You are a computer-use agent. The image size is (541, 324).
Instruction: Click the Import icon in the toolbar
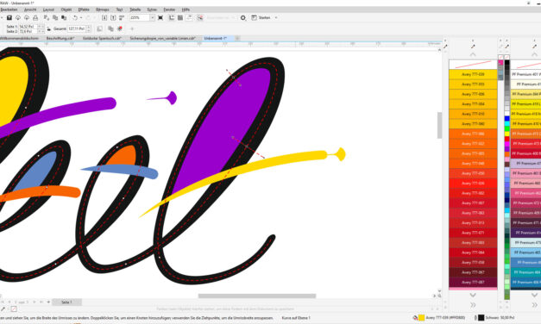(x=104, y=17)
